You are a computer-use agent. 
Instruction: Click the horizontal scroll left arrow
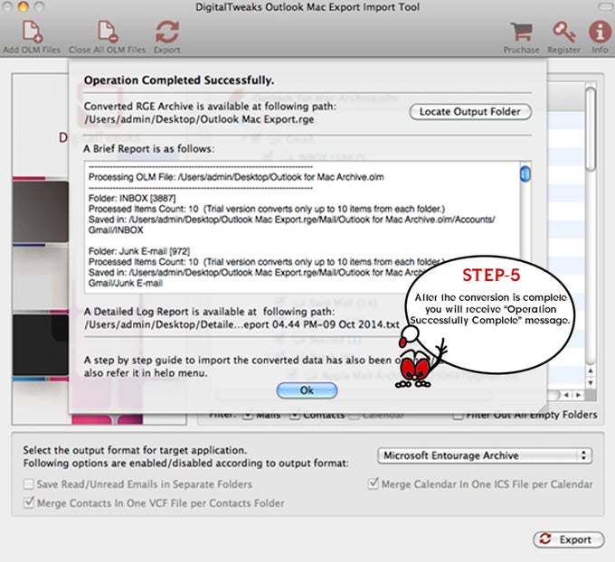(x=566, y=395)
